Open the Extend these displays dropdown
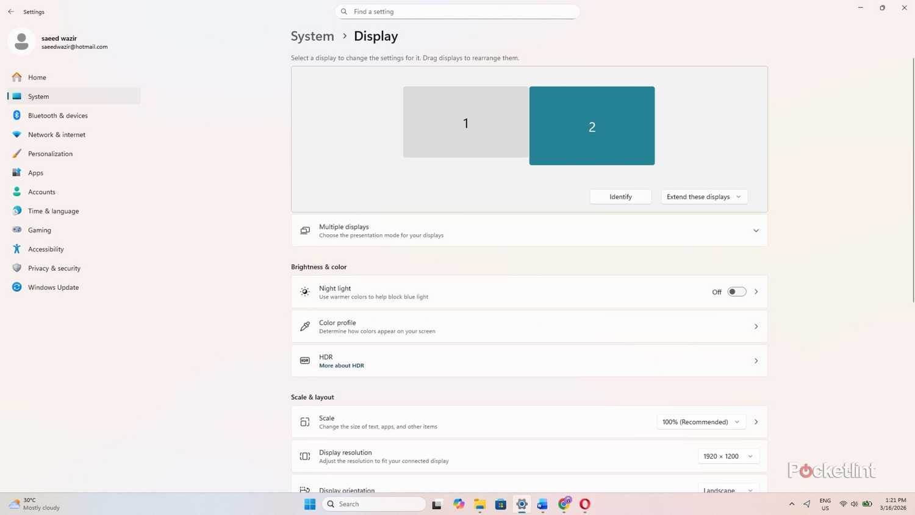915x515 pixels. click(703, 196)
